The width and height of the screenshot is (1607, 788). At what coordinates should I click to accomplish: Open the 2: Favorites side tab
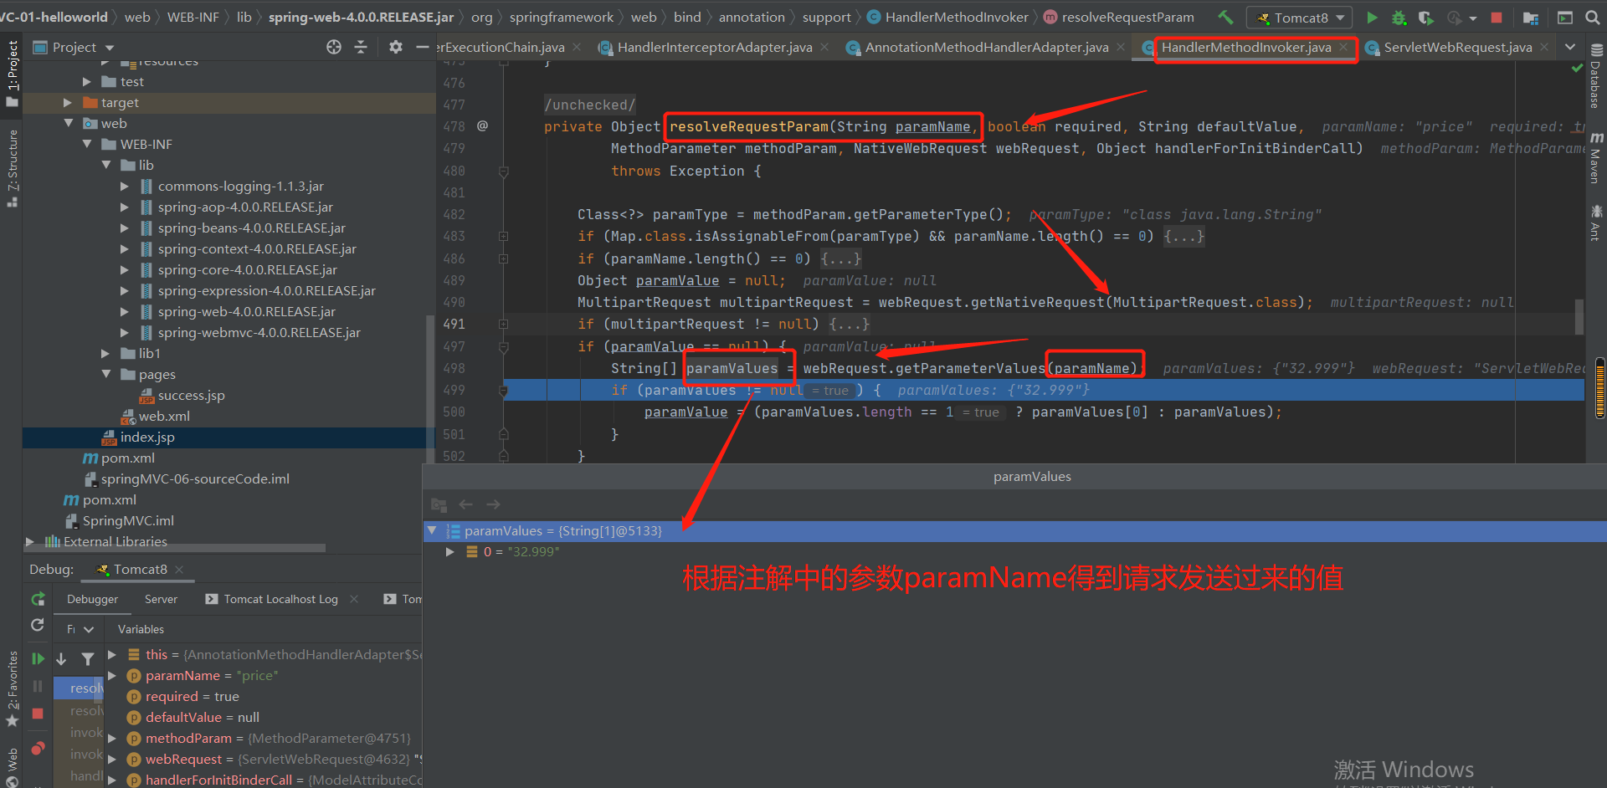coord(12,688)
